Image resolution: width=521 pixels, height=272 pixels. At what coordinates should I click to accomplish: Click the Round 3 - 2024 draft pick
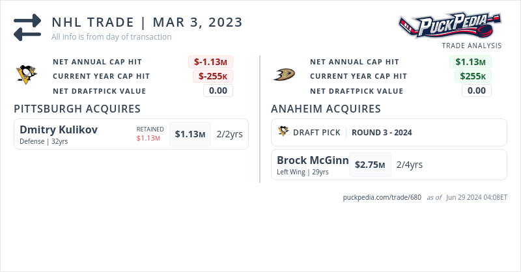point(382,132)
